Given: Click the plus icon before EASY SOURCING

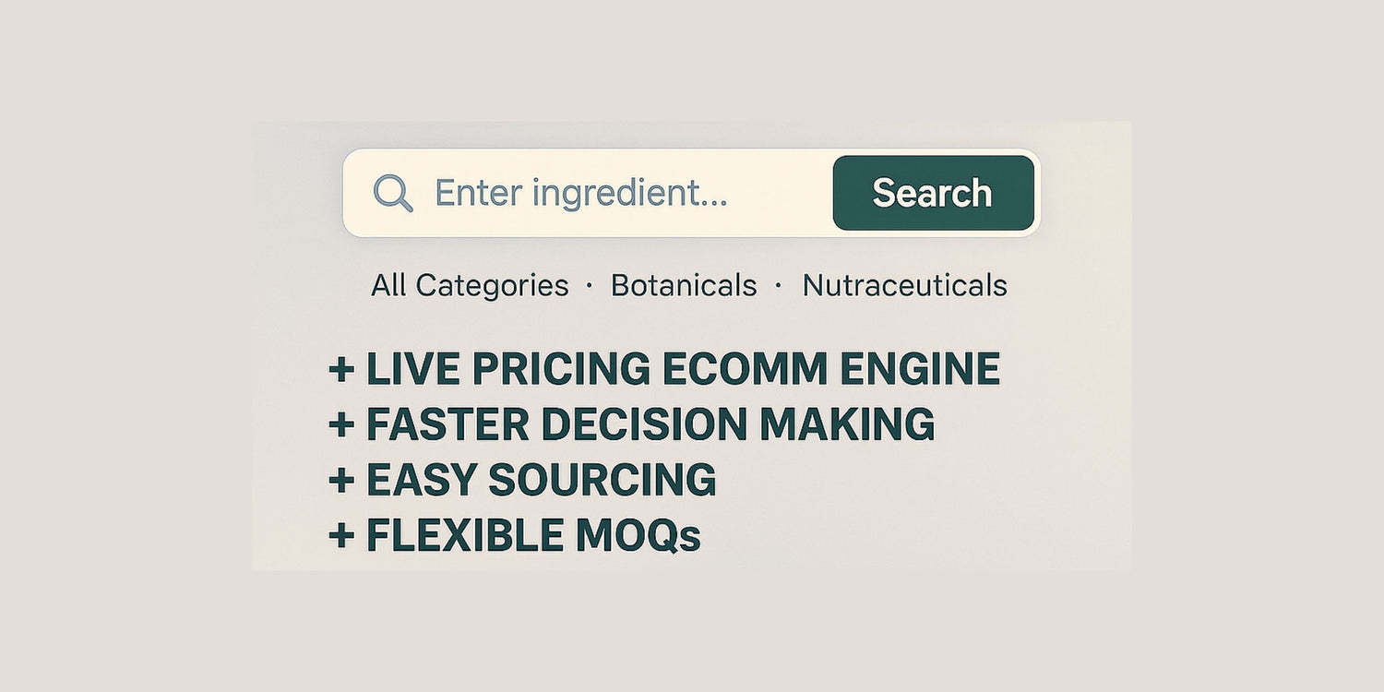Looking at the screenshot, I should click(x=341, y=481).
